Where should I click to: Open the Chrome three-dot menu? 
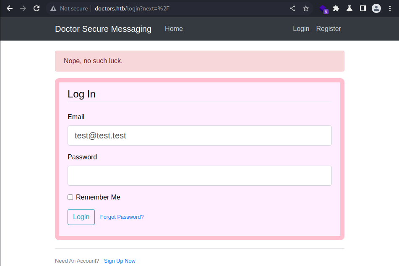click(x=390, y=9)
